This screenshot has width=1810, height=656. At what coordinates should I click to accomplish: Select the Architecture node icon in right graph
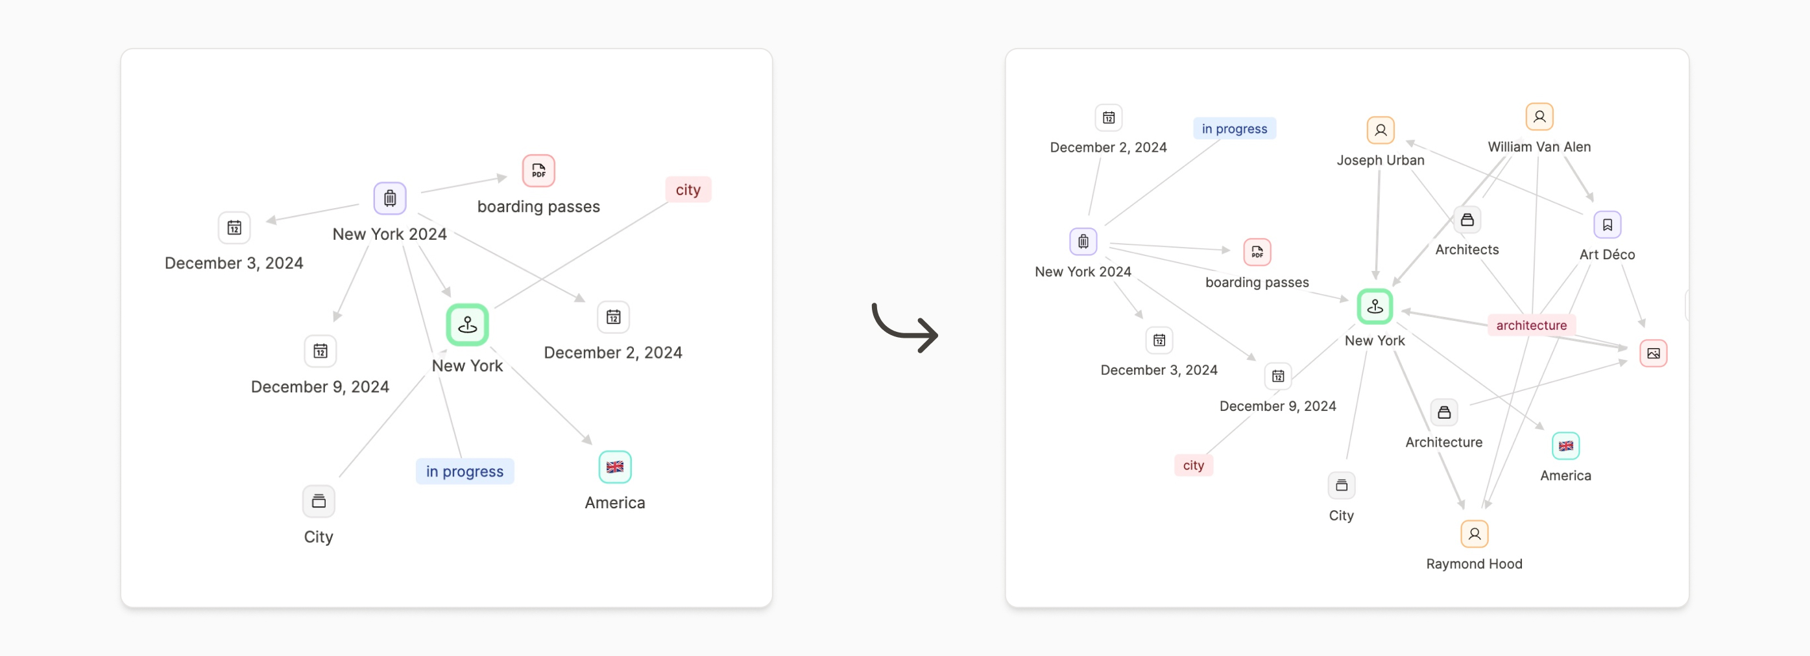tap(1443, 412)
